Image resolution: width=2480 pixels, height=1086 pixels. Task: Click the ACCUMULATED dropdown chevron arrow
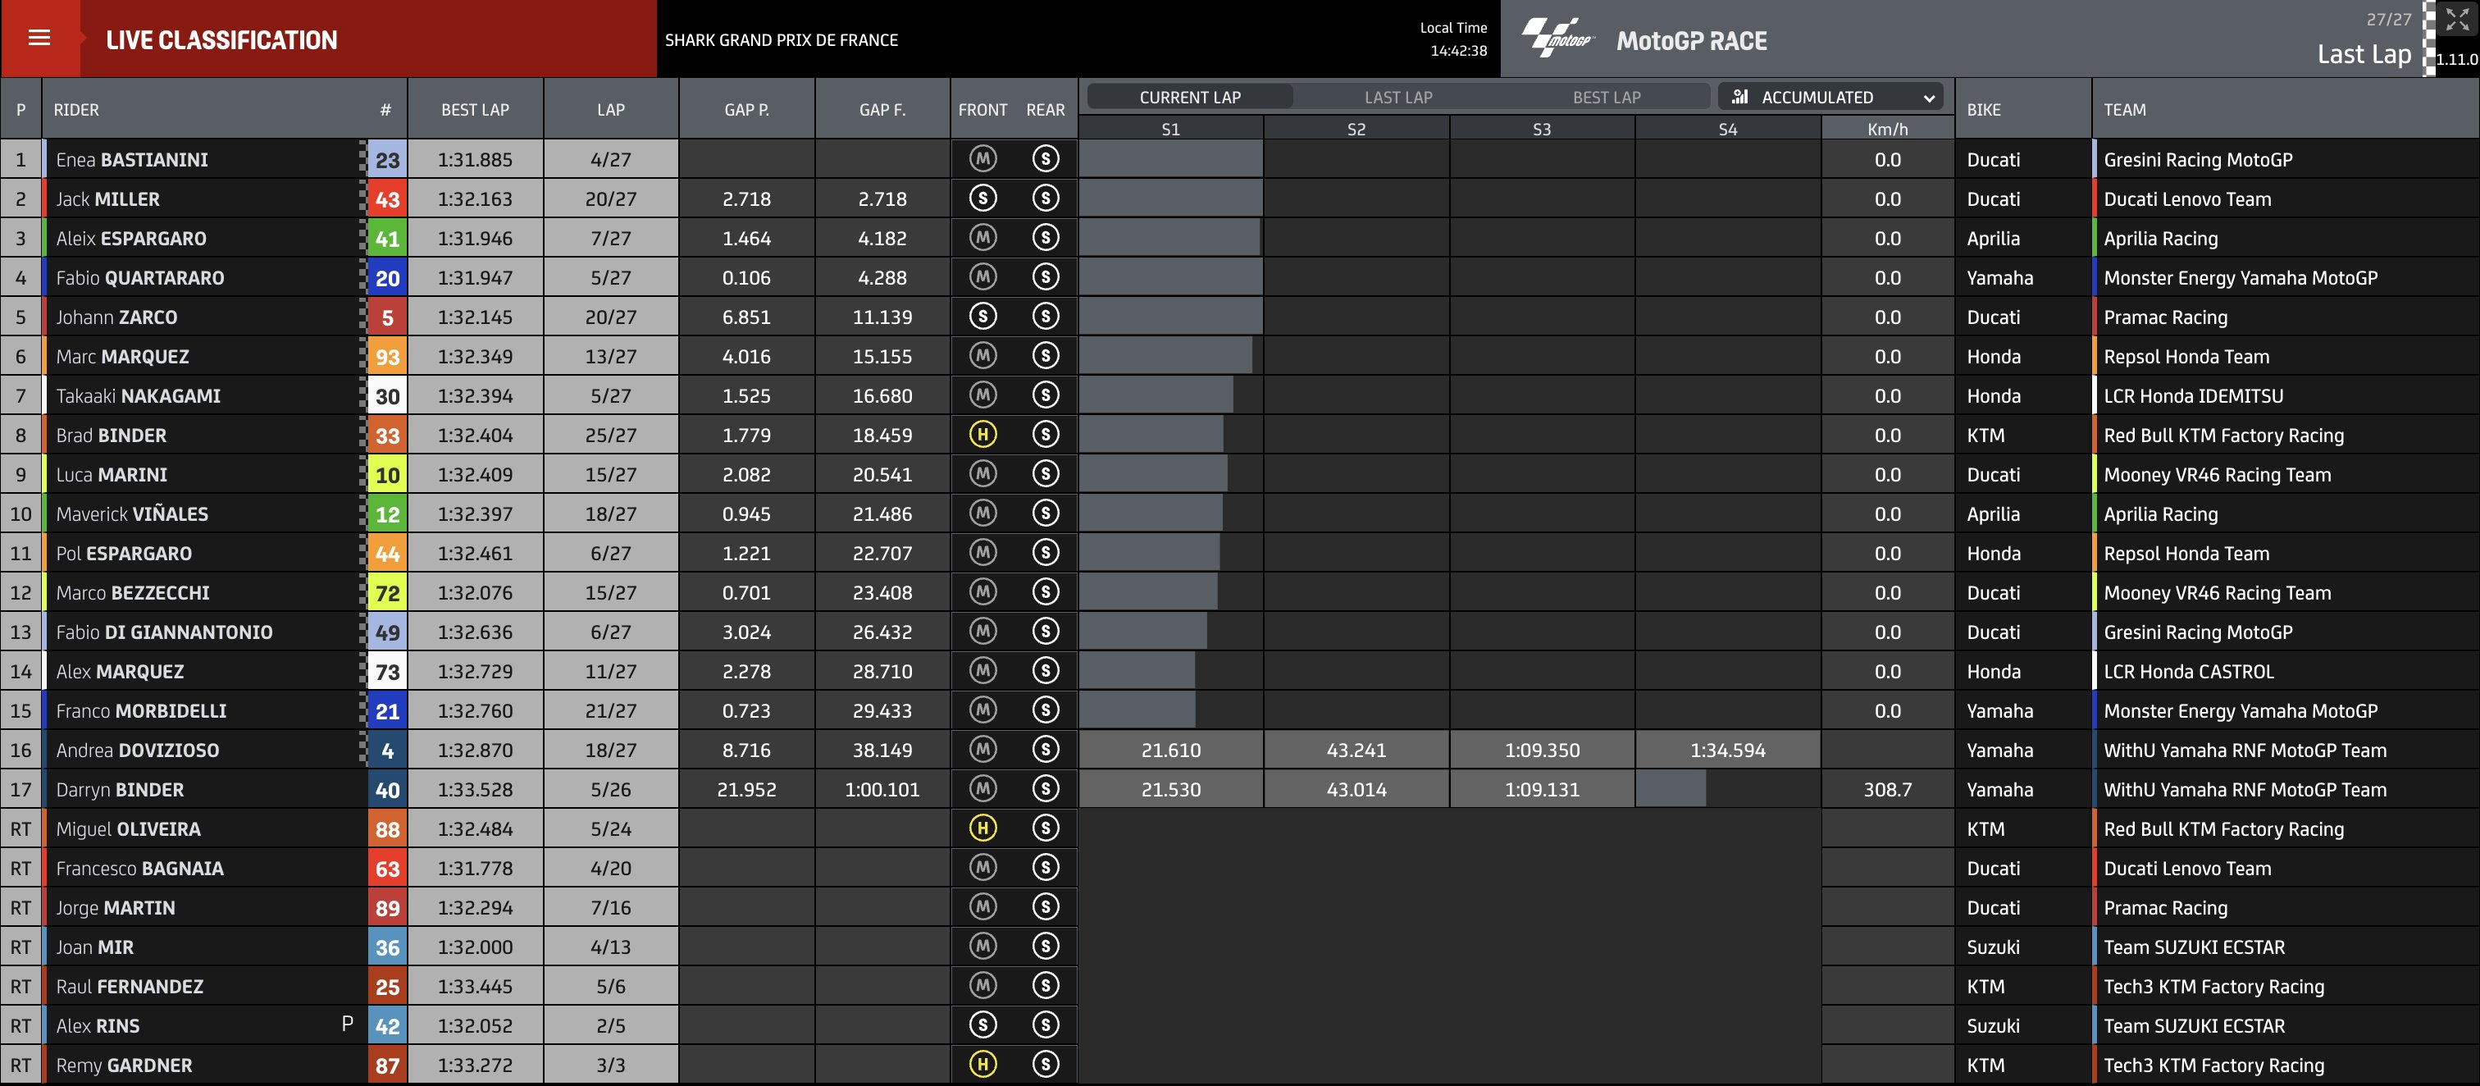(x=1928, y=98)
